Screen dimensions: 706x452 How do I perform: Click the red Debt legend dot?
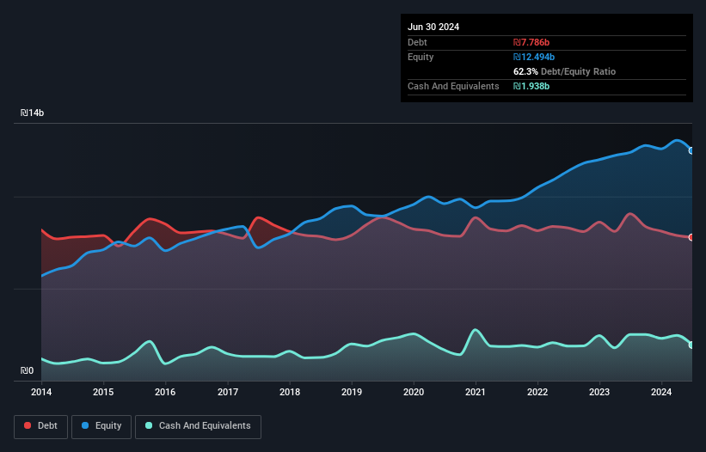pos(28,425)
